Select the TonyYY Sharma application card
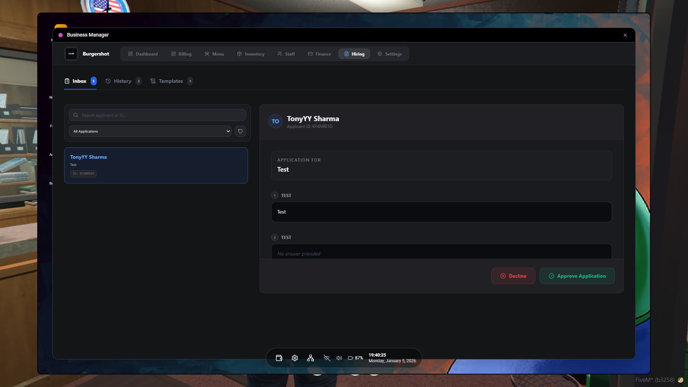688x387 pixels. pos(156,165)
